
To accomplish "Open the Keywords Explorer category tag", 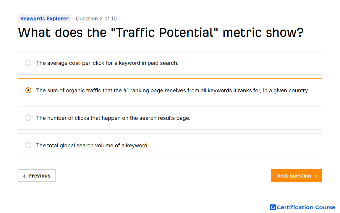I will 44,18.
